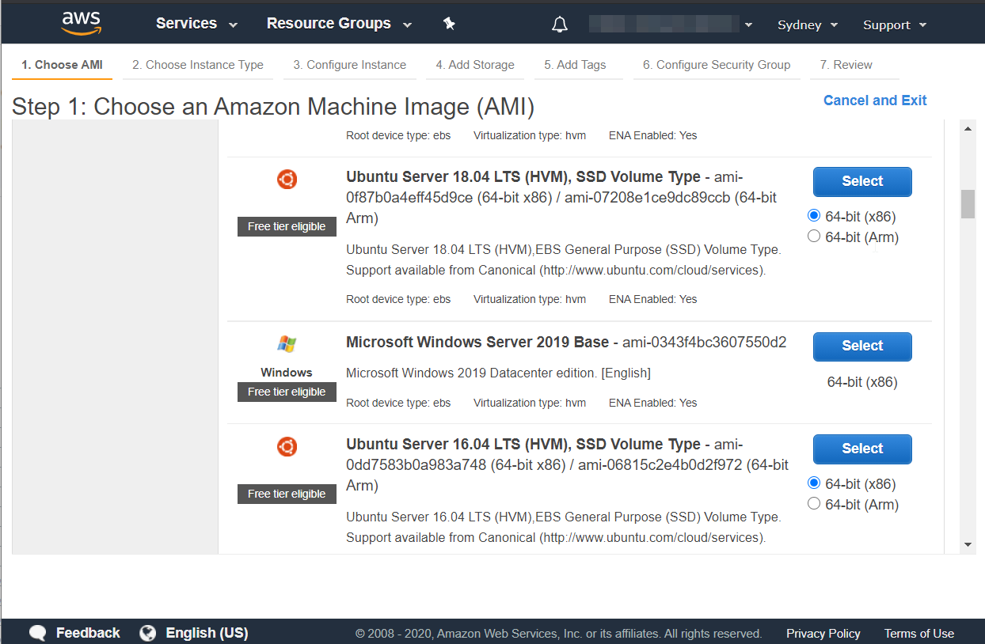This screenshot has width=985, height=644.
Task: Click the scrollbar up arrow
Action: [968, 128]
